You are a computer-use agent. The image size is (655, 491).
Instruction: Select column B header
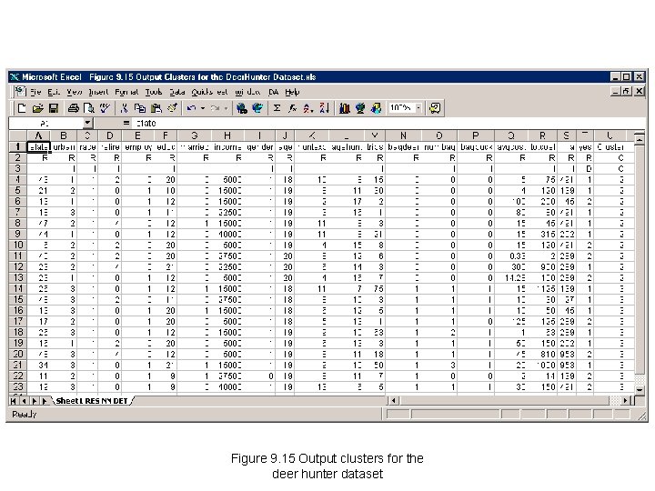pyautogui.click(x=64, y=135)
